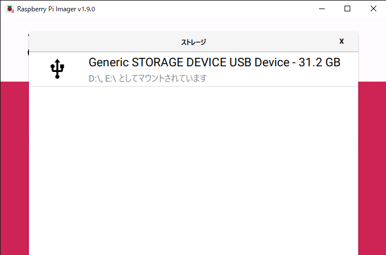Click the Raspberry Pi logo in title bar
386x255 pixels.
pyautogui.click(x=10, y=9)
